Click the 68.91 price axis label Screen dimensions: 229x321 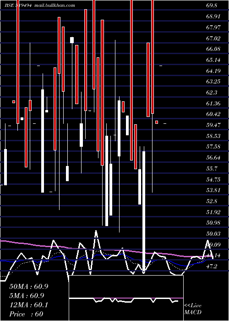pos(213,17)
